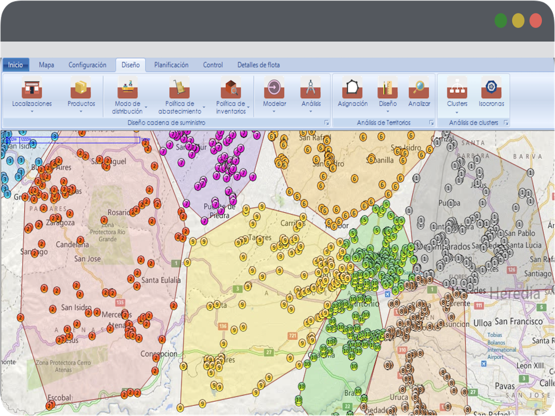Viewport: 555px width, 416px height.
Task: Open the Detalles de flota tab
Action: pos(258,65)
